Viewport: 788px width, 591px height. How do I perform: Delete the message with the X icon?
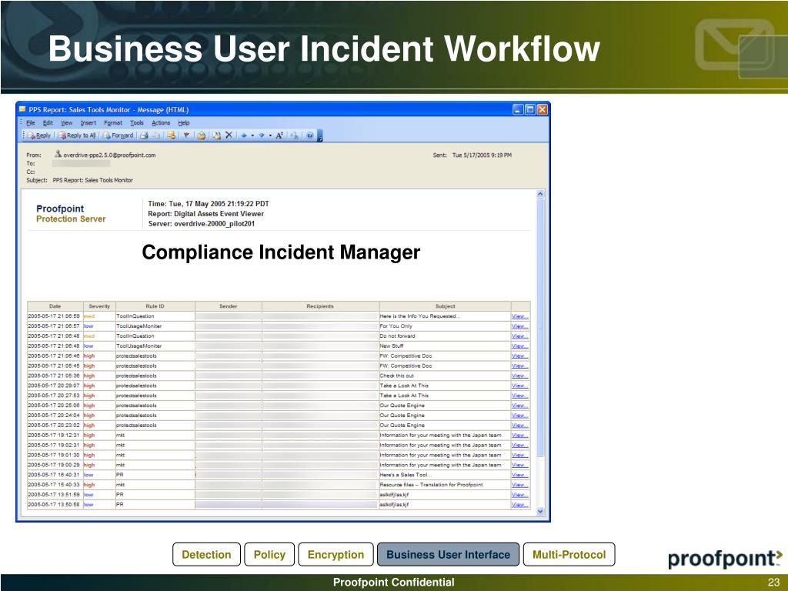click(229, 135)
